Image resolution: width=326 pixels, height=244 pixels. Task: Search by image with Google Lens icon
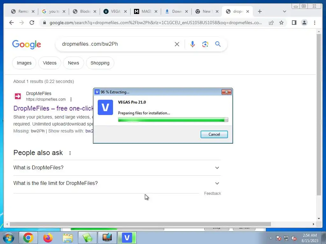(205, 44)
